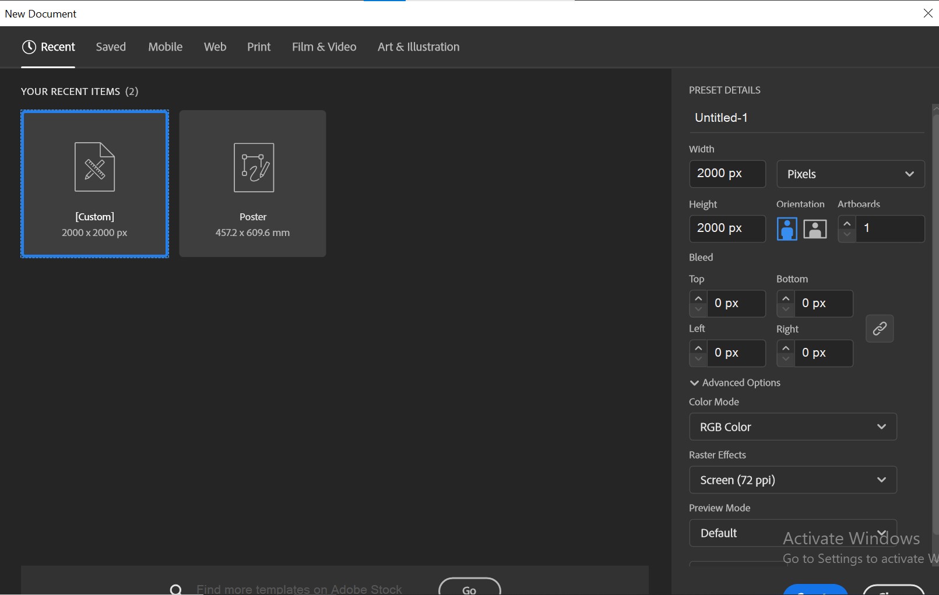Click the Go search button
939x595 pixels.
[469, 587]
